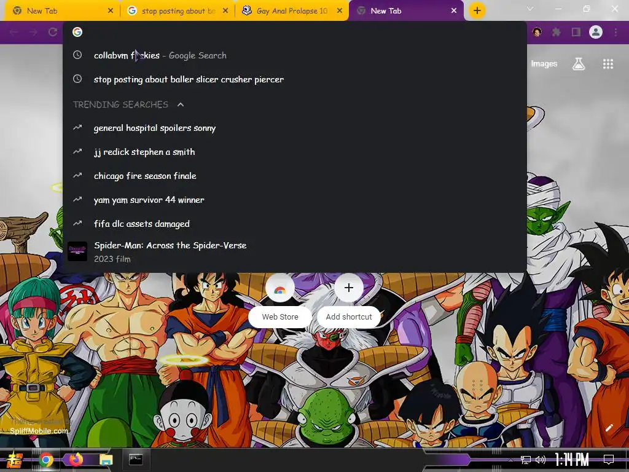Switch to the third tab with computer favicon
This screenshot has height=472, width=629.
pyautogui.click(x=291, y=11)
